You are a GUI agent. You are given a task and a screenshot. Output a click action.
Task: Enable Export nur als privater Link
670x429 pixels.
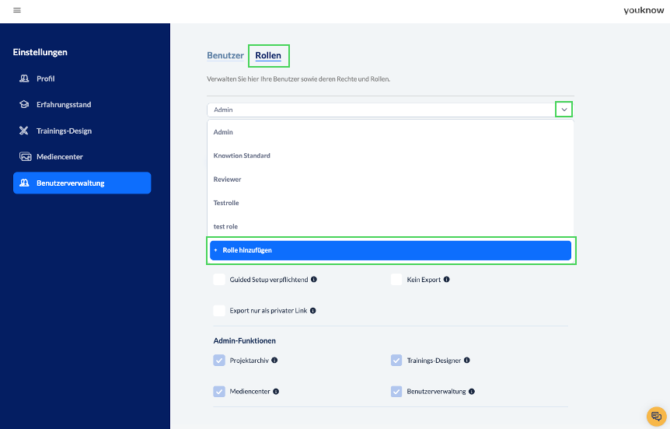(219, 311)
